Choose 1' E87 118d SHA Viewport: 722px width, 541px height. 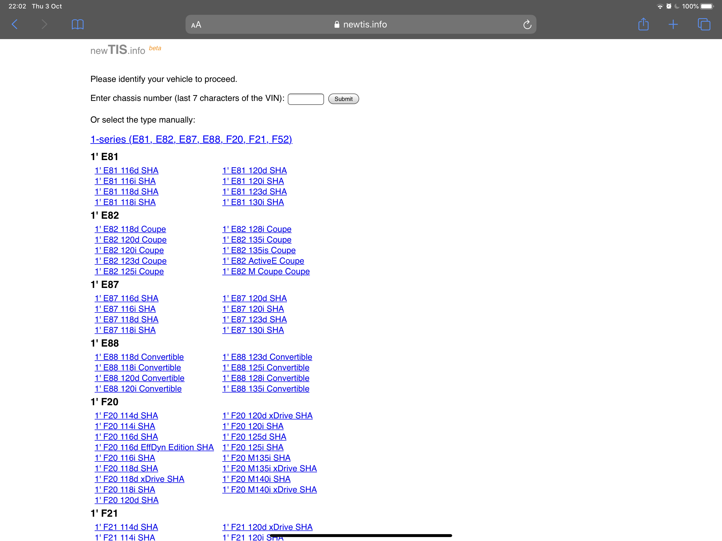coord(127,319)
